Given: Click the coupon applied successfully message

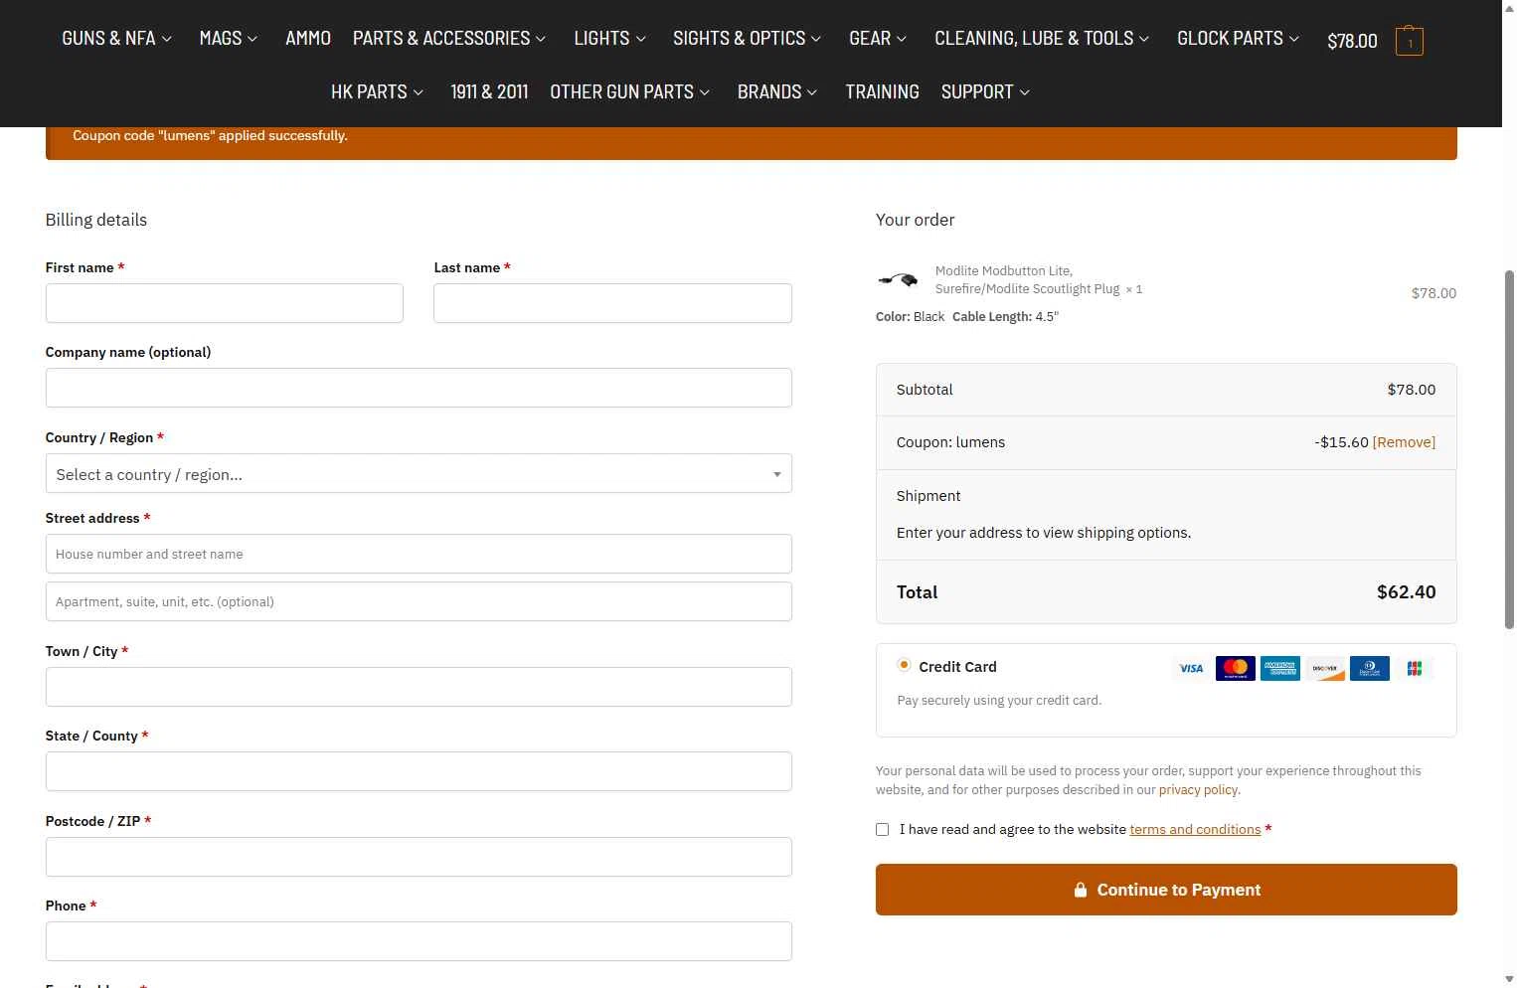Looking at the screenshot, I should pos(210,135).
